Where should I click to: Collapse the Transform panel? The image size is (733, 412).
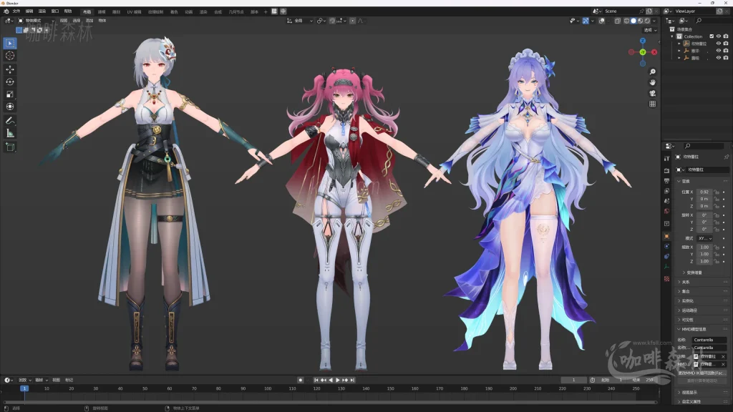[x=679, y=181]
